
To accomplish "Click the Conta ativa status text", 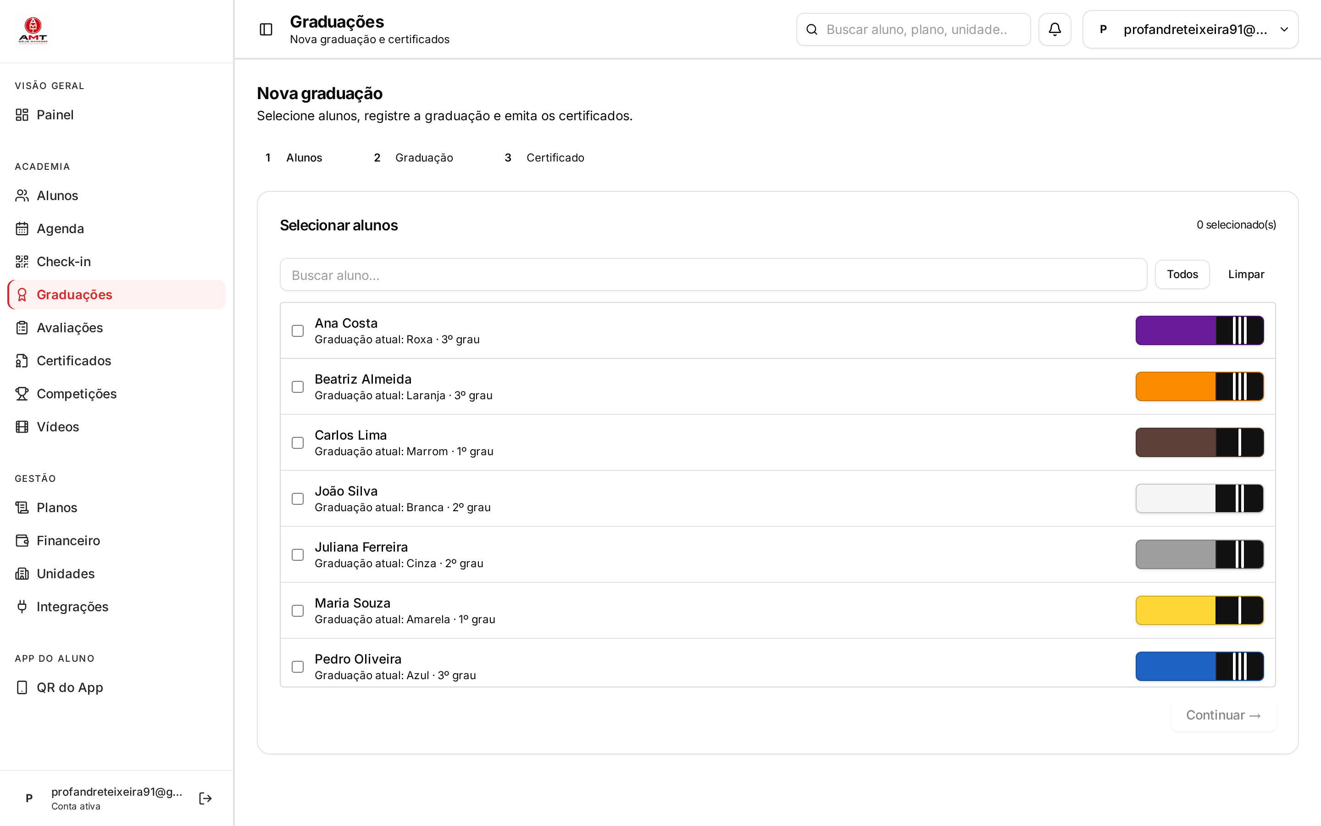I will (x=76, y=806).
